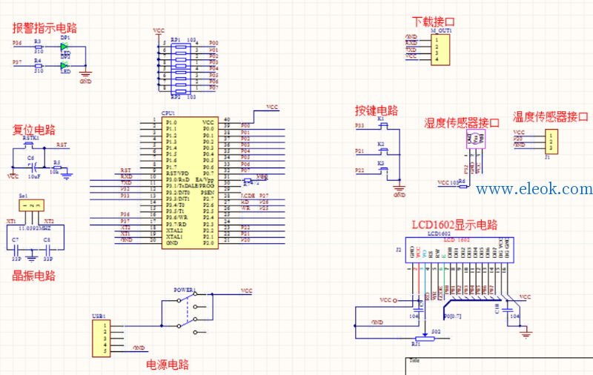This screenshot has width=593, height=375.
Task: Select resistor R6 near humidity sensor
Action: (x=463, y=186)
